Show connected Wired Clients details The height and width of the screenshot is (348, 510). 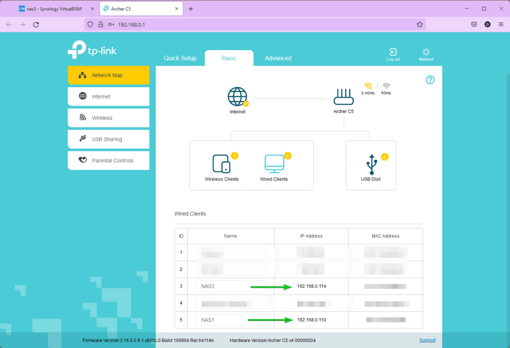273,164
